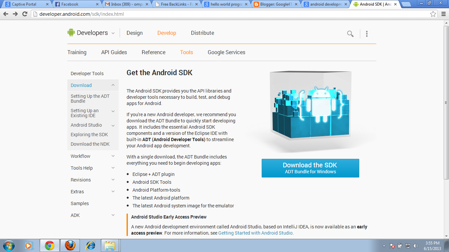The image size is (449, 252).
Task: Expand the Developers dropdown chevron
Action: click(x=113, y=33)
